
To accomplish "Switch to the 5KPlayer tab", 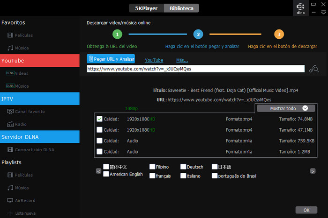I will pyautogui.click(x=146, y=8).
